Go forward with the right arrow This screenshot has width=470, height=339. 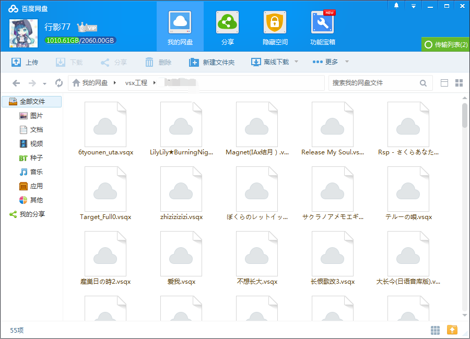tap(32, 83)
